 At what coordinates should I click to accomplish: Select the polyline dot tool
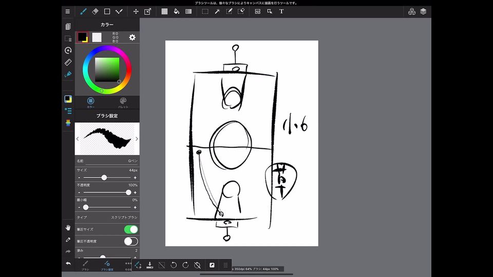tap(119, 12)
